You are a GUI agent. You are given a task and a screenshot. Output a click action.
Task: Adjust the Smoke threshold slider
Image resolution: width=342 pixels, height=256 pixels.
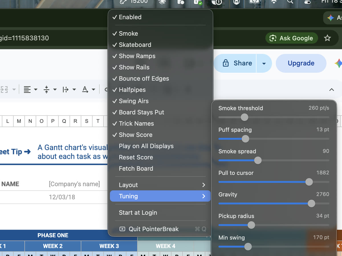(244, 117)
